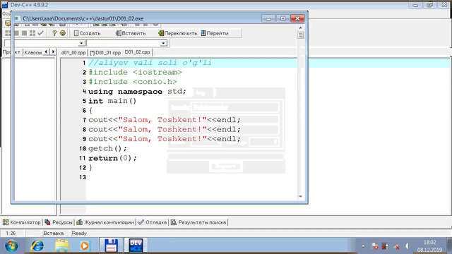452x254 pixels.
Task: Expand the second function combo box
Action: pyautogui.click(x=163, y=43)
